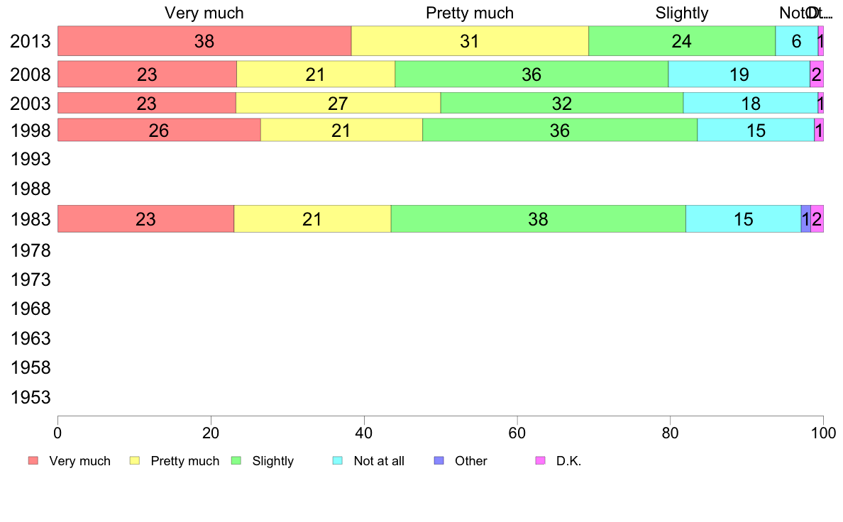The height and width of the screenshot is (522, 843).
Task: Click the green Slightly legend swatch
Action: coord(236,461)
